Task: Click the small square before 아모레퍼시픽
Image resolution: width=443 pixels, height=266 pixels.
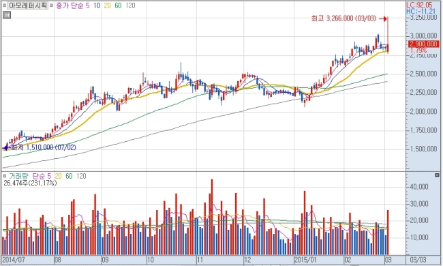Action: 4,5
